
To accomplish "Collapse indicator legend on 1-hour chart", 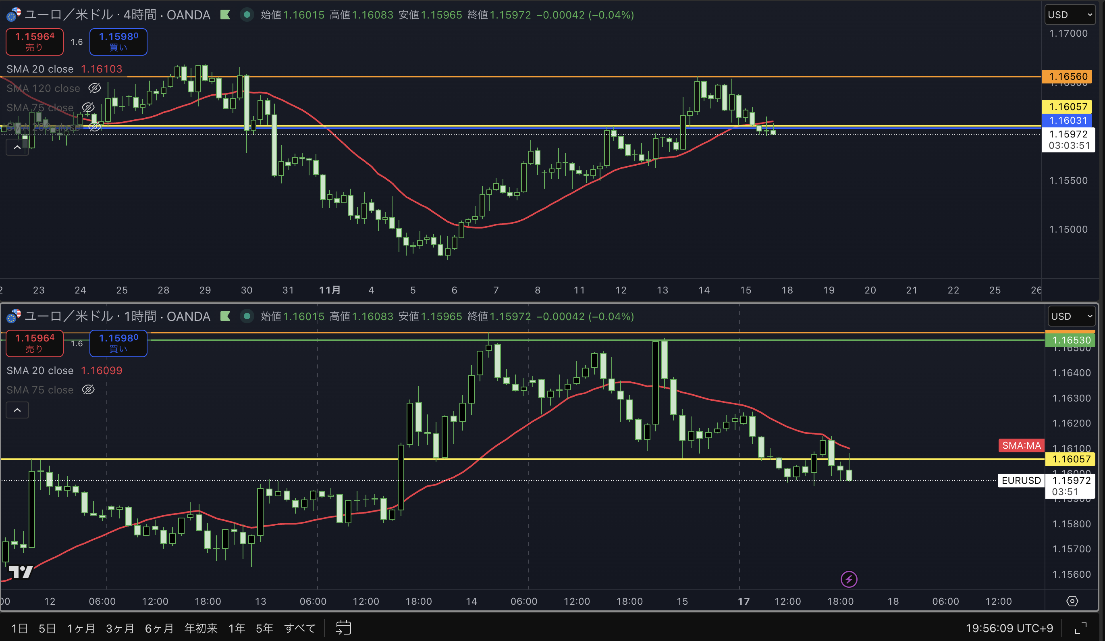I will [17, 410].
